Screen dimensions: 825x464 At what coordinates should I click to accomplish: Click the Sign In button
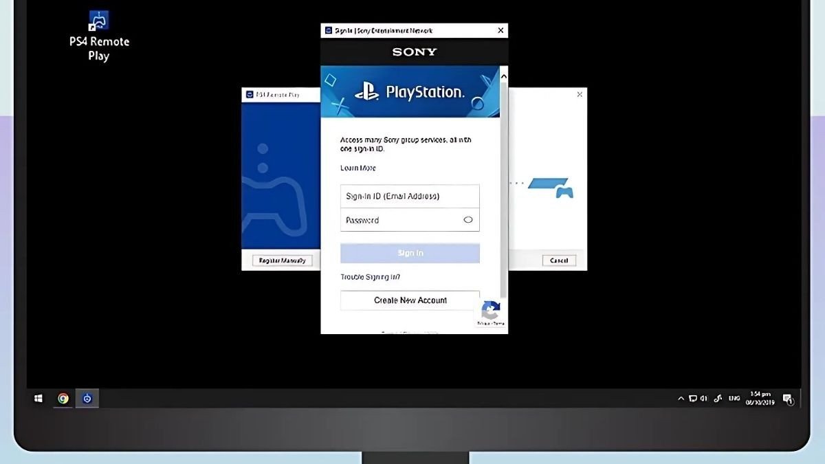pos(410,253)
